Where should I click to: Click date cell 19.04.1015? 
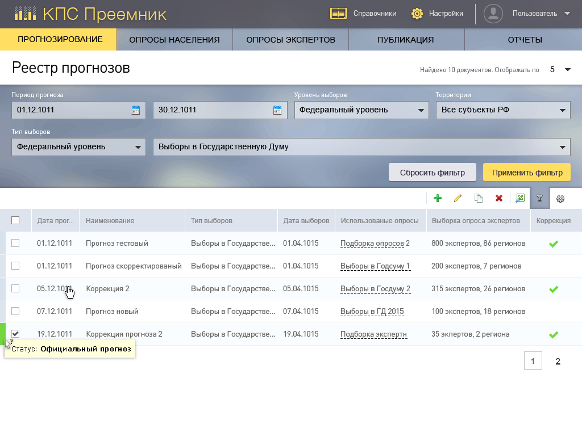(301, 334)
